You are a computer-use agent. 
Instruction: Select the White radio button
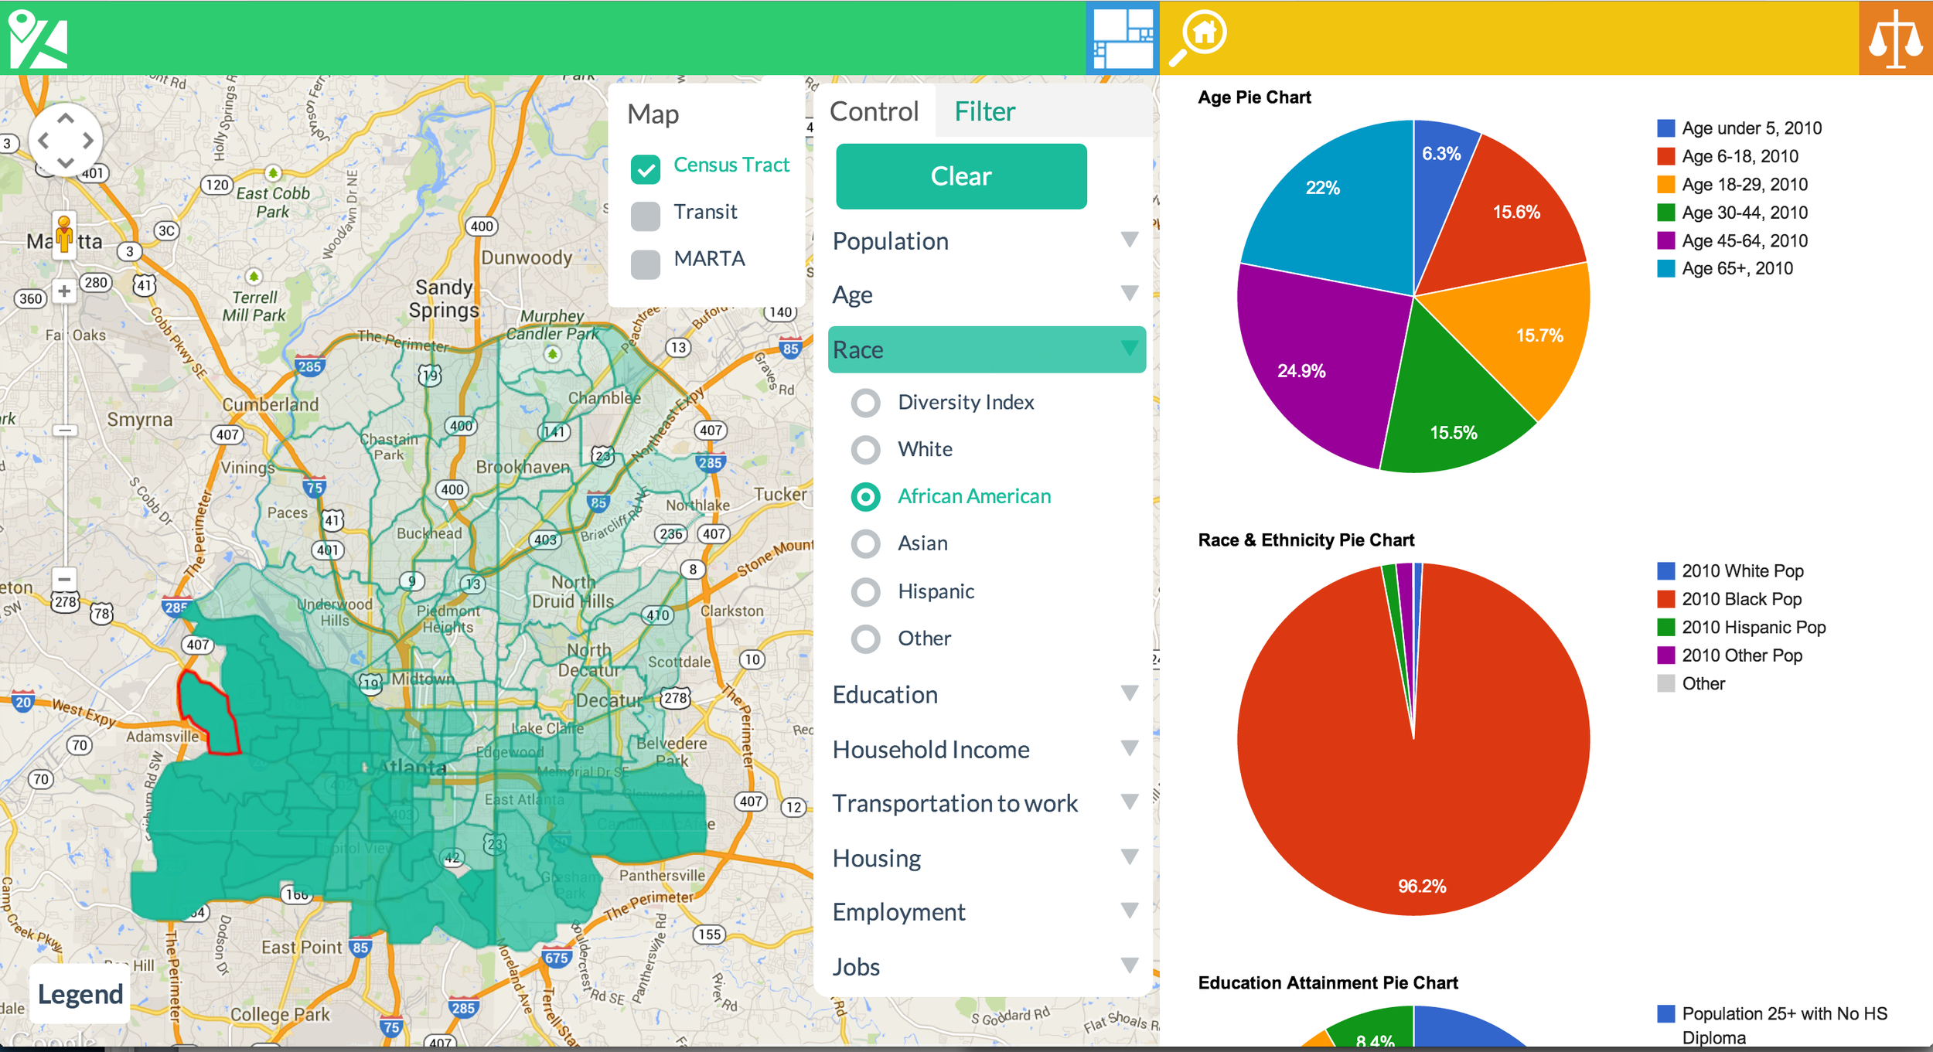[x=865, y=450]
